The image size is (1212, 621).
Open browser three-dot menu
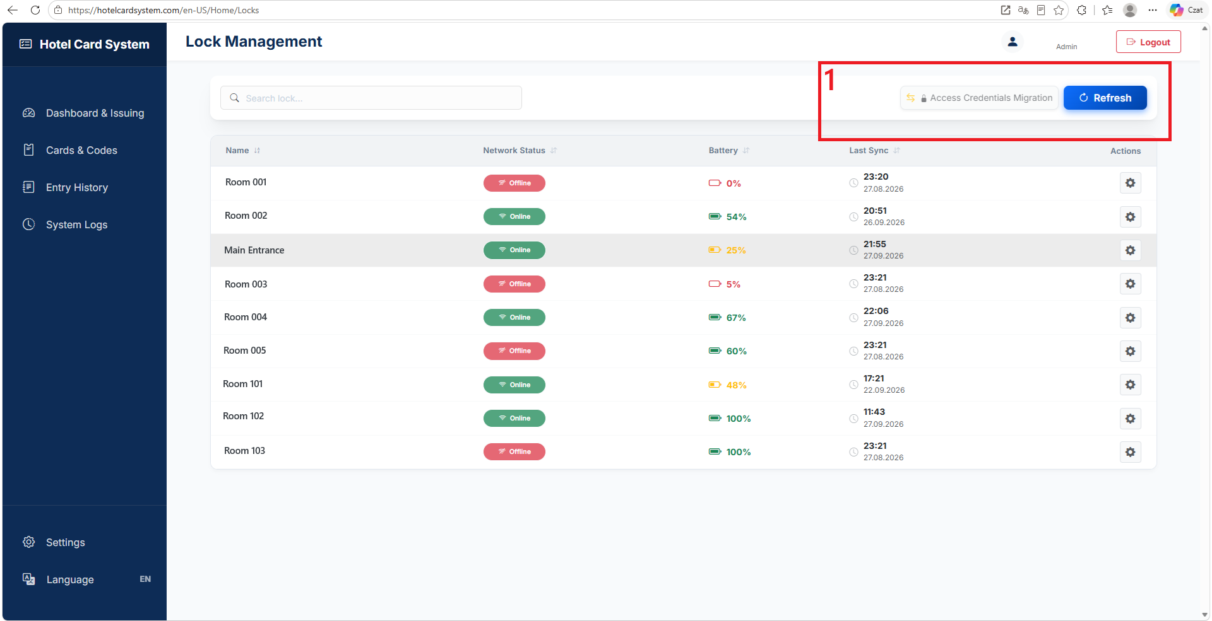1153,10
